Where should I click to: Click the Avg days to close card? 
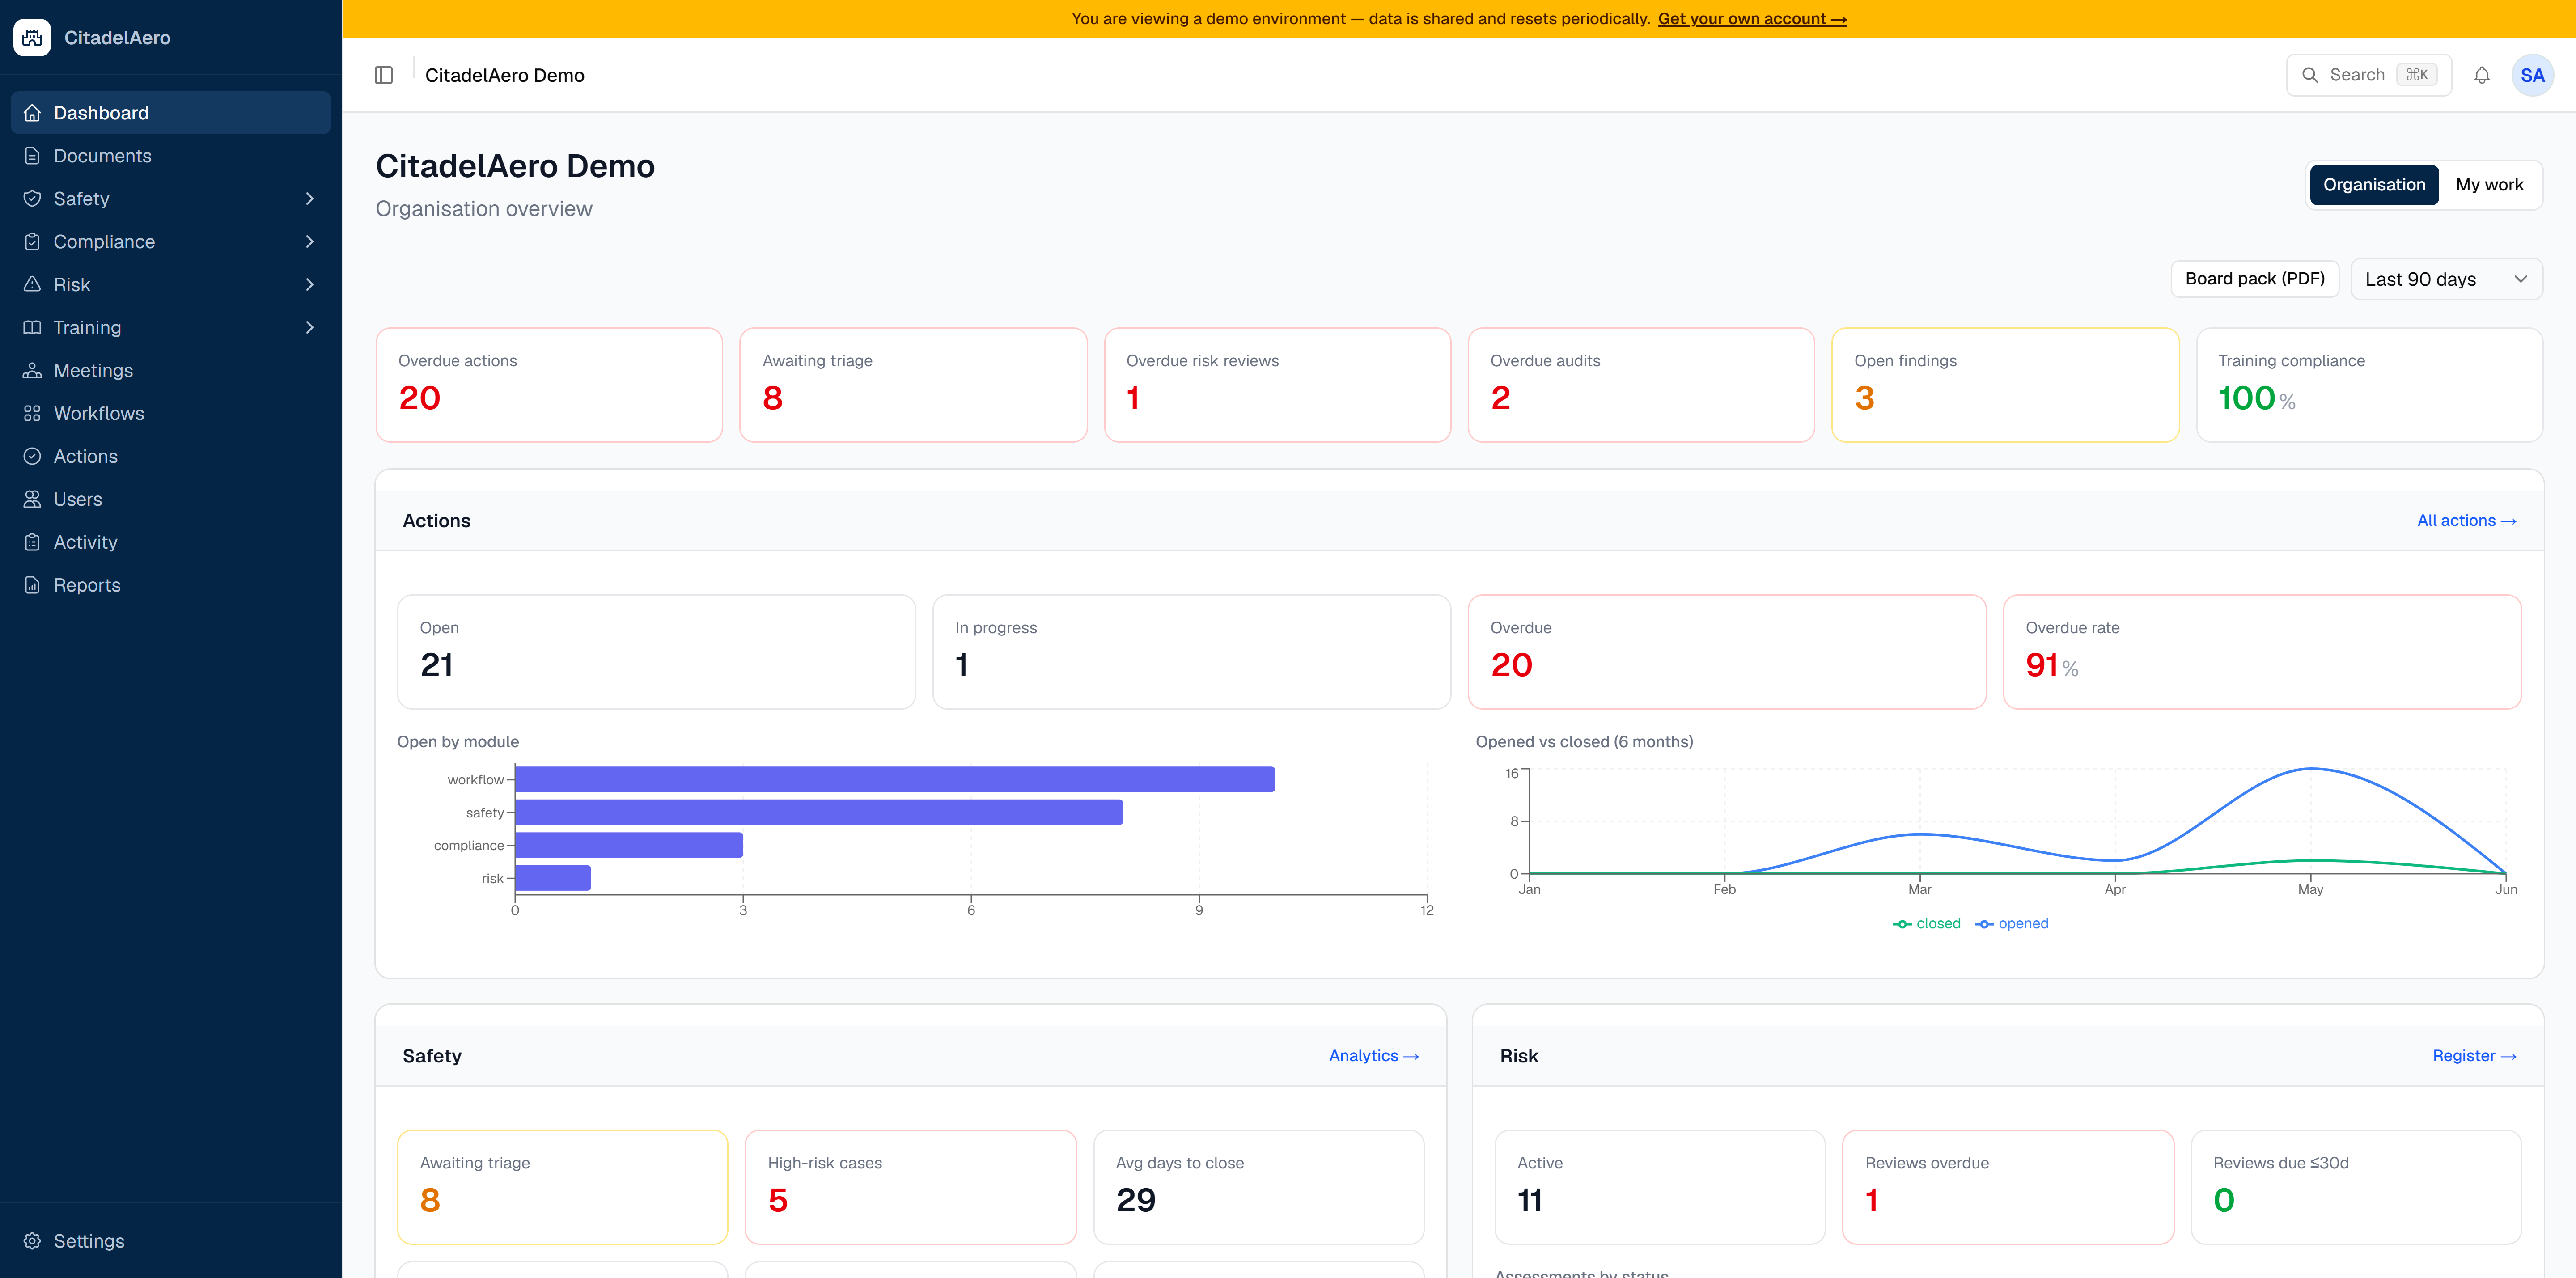tap(1258, 1187)
